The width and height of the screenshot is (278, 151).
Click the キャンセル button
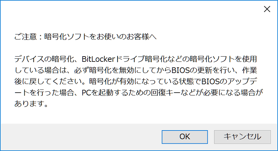242,137
